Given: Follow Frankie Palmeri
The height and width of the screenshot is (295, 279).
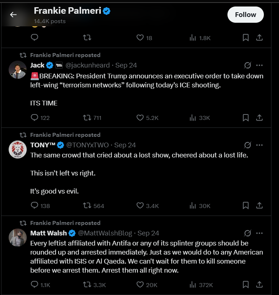Looking at the screenshot, I should [245, 15].
